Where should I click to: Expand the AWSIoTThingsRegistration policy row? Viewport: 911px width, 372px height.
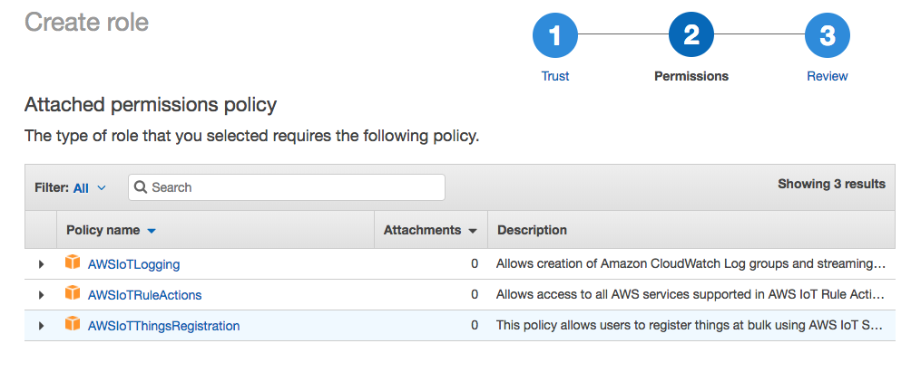41,326
